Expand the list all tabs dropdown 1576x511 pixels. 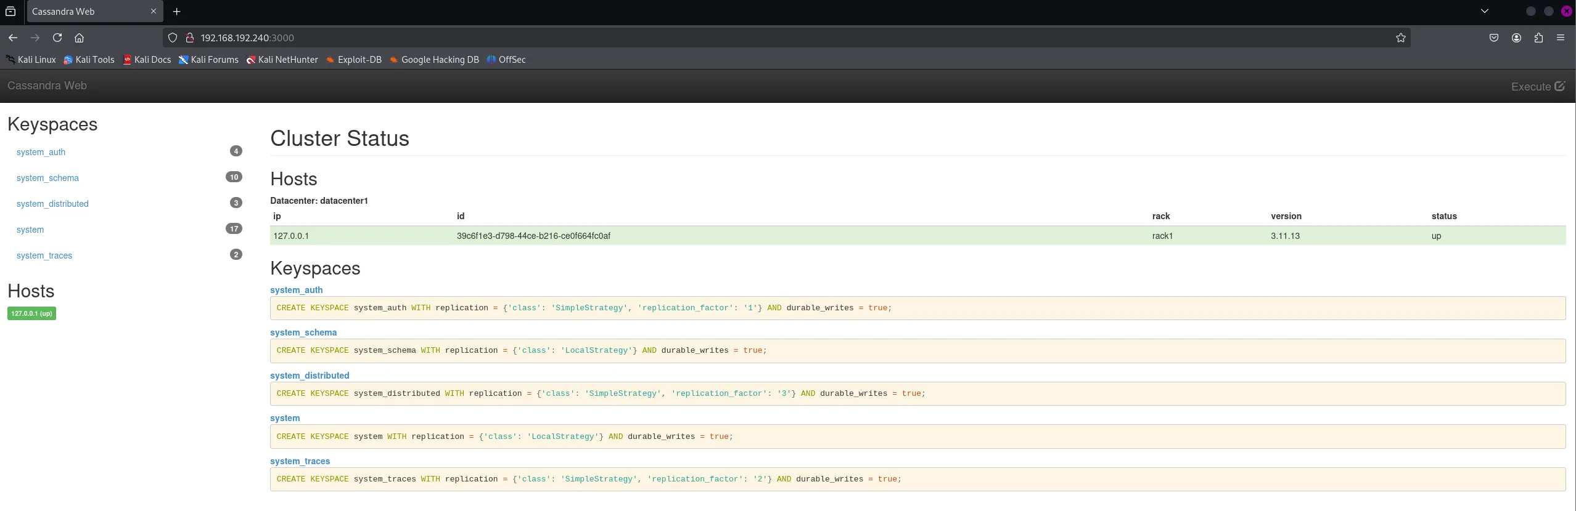coord(1485,11)
